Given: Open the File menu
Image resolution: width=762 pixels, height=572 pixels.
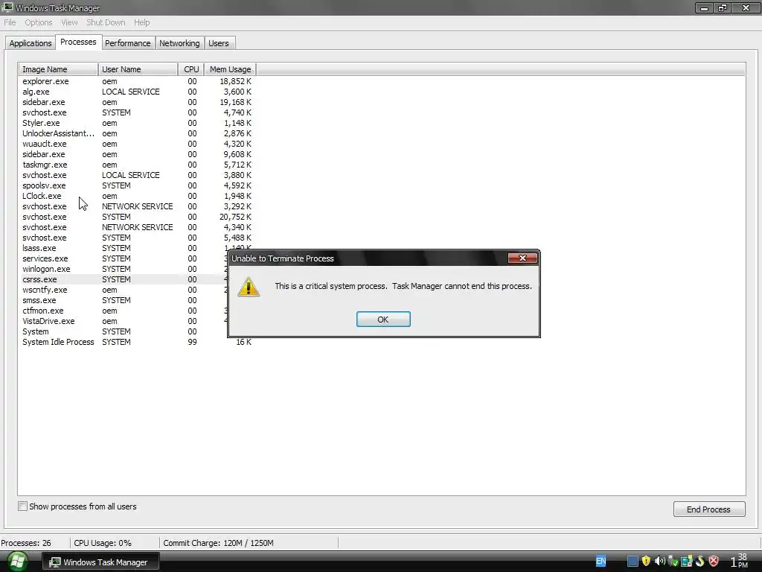Looking at the screenshot, I should [x=10, y=22].
